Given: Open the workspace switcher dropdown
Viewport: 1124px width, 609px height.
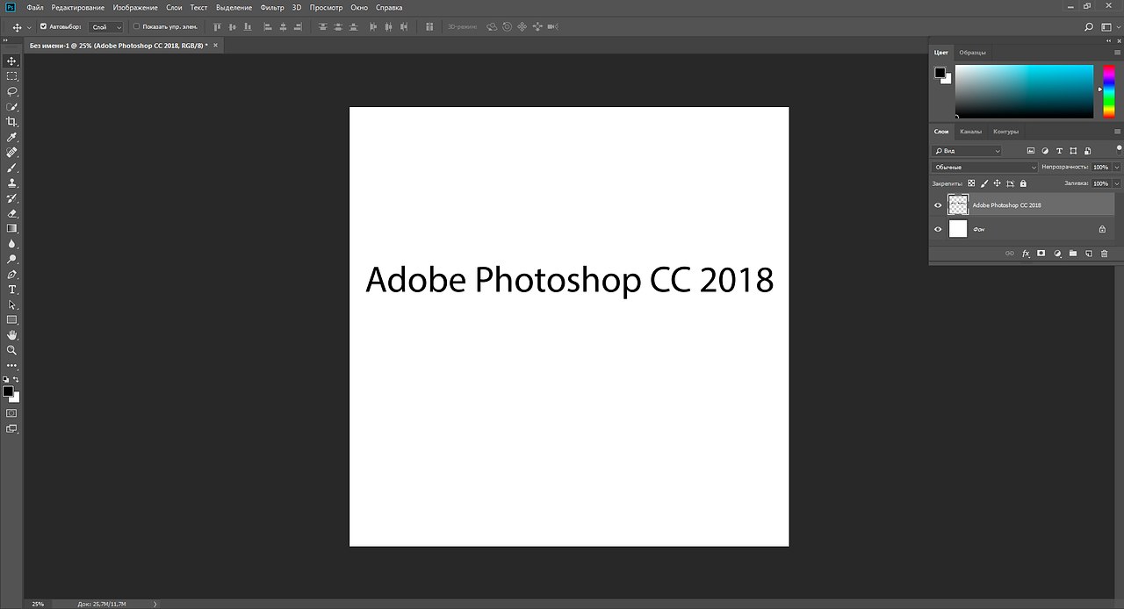Looking at the screenshot, I should pos(1110,27).
